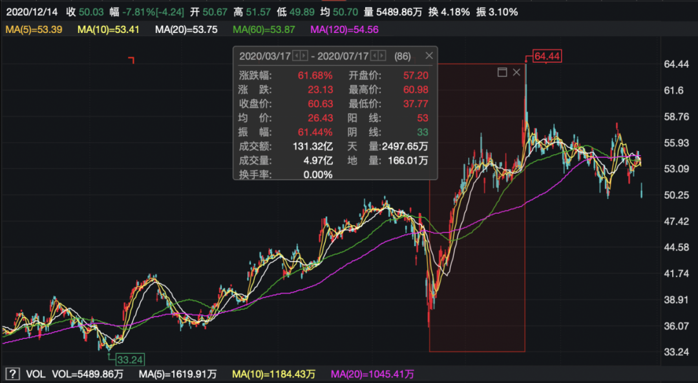Click the VOL indicator help question mark icon
Image resolution: width=698 pixels, height=383 pixels.
(12, 374)
